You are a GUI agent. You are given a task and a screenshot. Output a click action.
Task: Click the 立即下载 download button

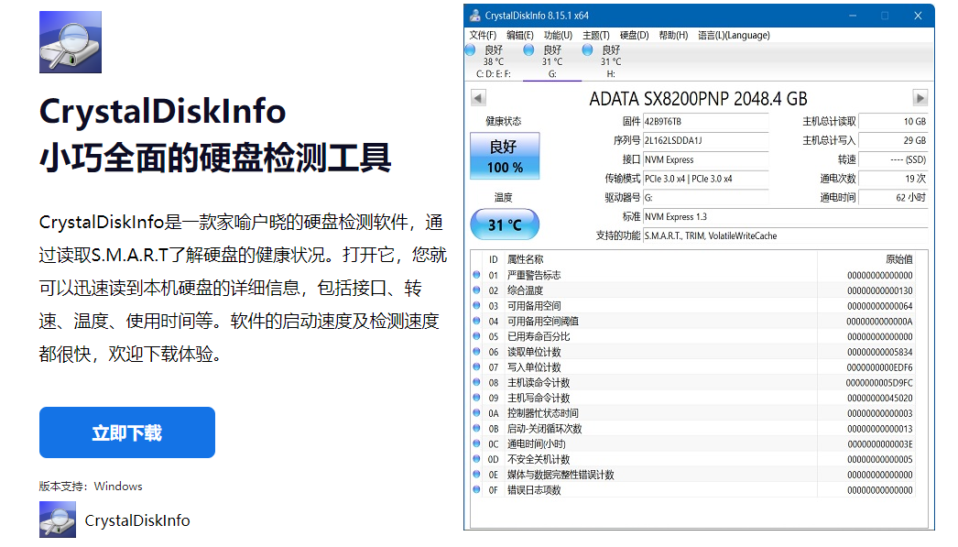(x=127, y=432)
